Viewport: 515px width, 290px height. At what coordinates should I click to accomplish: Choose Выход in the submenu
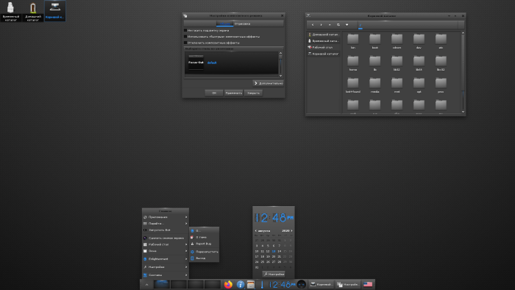(204, 258)
